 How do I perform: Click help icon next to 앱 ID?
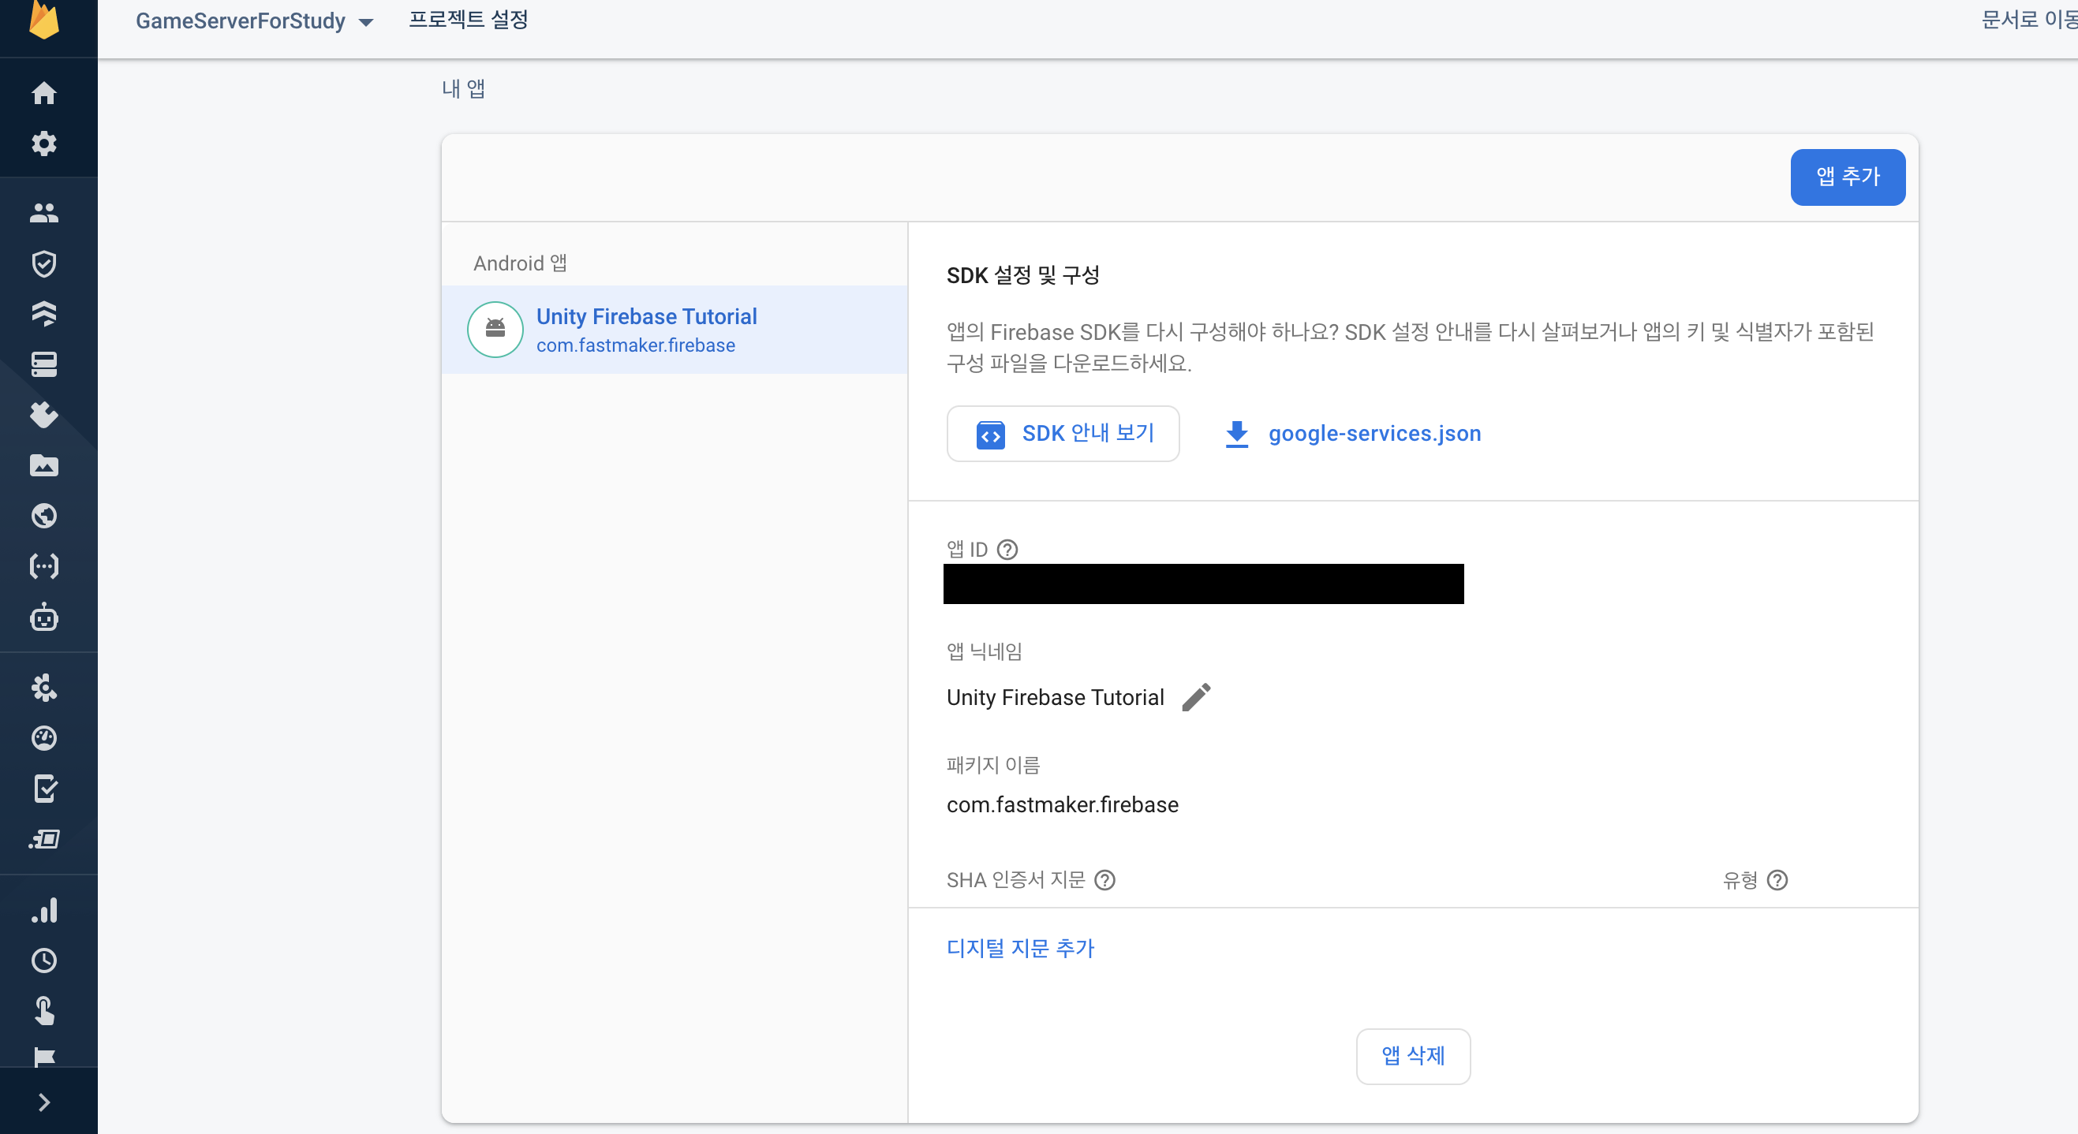1007,549
